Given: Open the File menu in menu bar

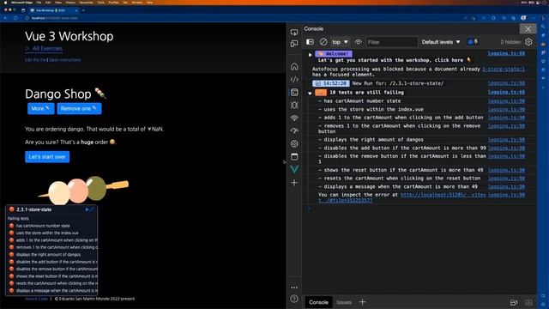Looking at the screenshot, I should pos(39,3).
